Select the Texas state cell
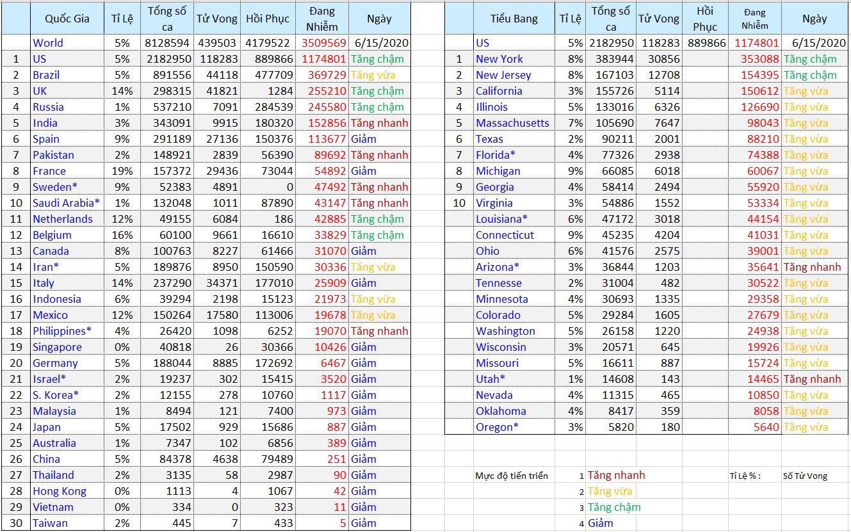Screen dimensions: 851x532 pos(514,139)
